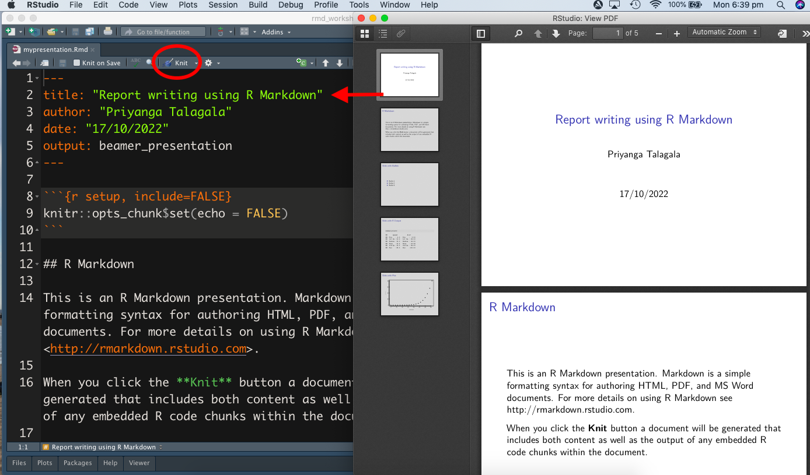This screenshot has height=475, width=810.
Task: Expand the Knit options dropdown arrow
Action: click(197, 63)
